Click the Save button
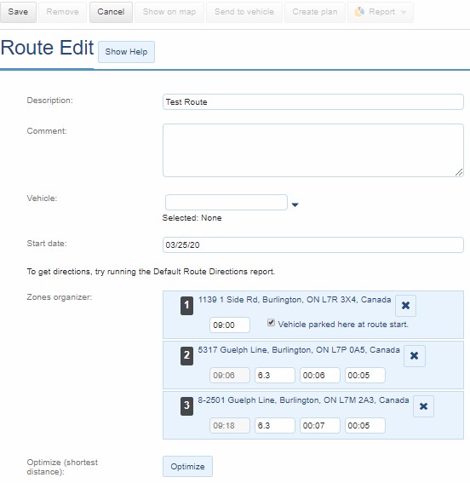 click(x=18, y=12)
